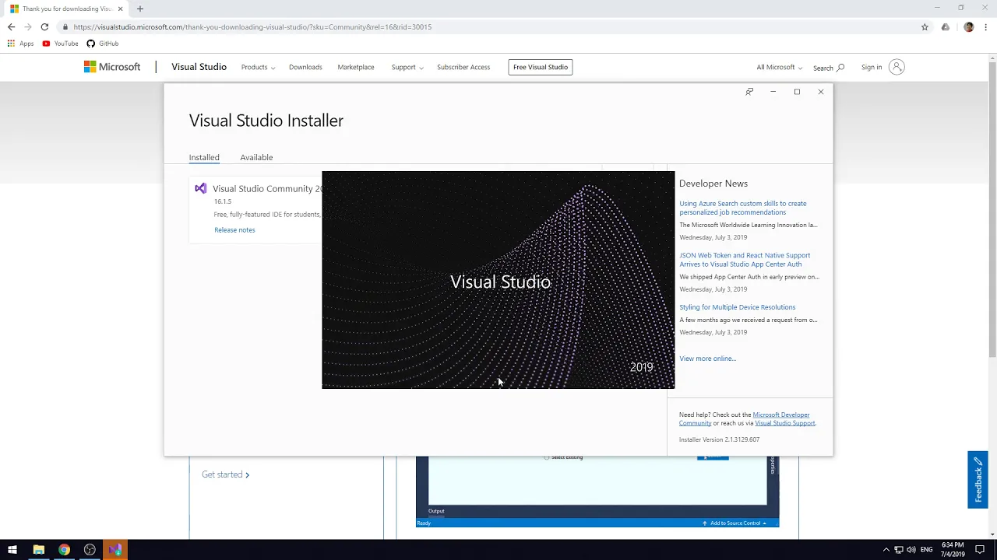The height and width of the screenshot is (560, 997).
Task: Open the Windows notification center
Action: [981, 550]
